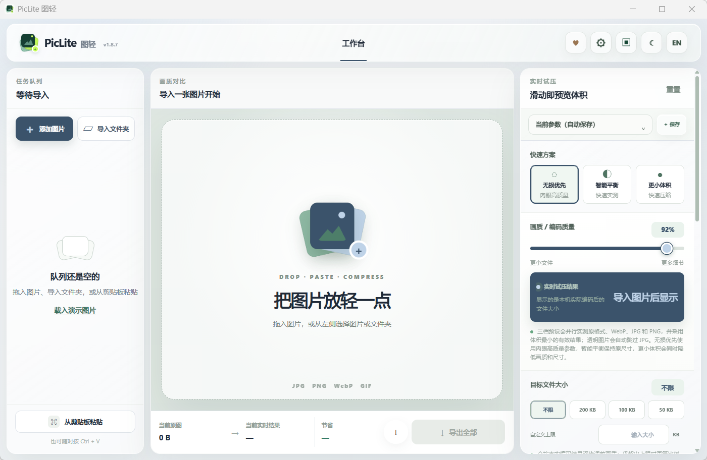Click the 导入图片后显示 result text
This screenshot has height=460, width=707.
click(x=645, y=298)
